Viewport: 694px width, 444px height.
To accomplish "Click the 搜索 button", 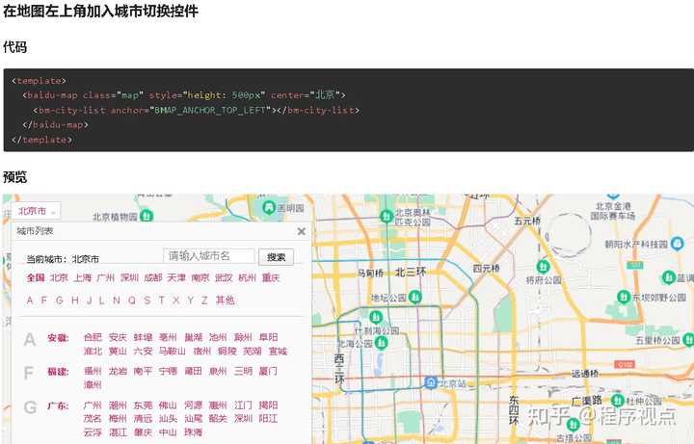I will point(277,257).
